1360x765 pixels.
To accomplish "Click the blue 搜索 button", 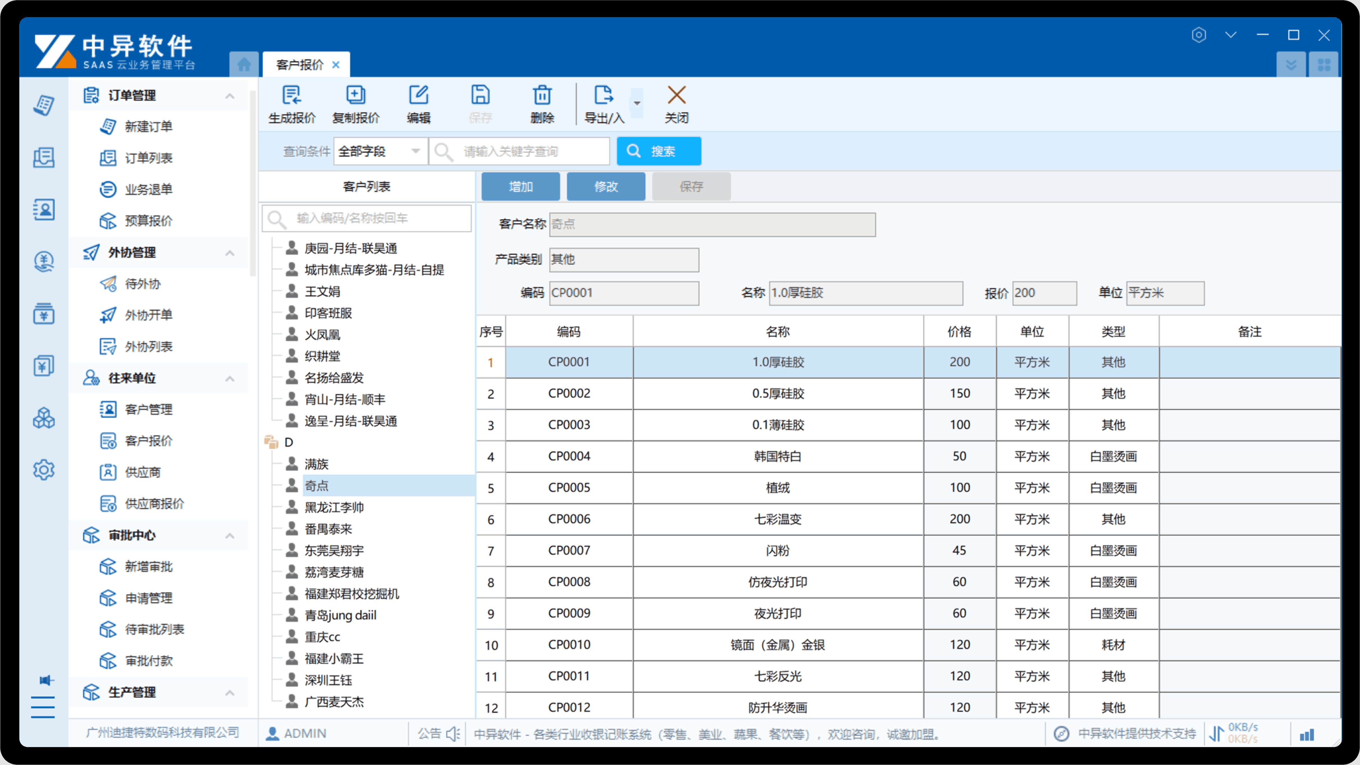I will tap(659, 152).
